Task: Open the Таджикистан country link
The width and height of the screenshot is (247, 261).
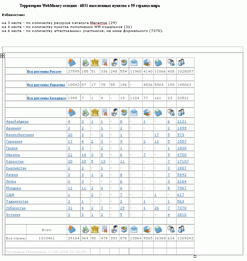Action: [17, 201]
